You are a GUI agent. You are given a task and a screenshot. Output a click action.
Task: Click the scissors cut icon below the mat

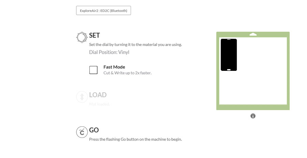253,116
